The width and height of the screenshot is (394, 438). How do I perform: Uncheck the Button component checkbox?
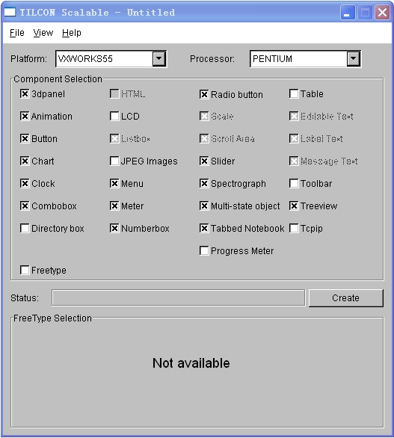click(25, 138)
